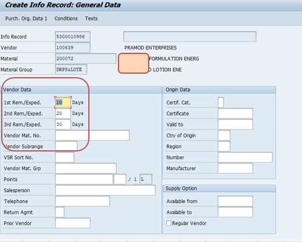Click the Points order unit field

coord(120,179)
